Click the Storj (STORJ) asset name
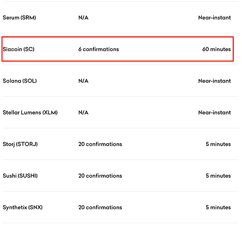 click(20, 144)
